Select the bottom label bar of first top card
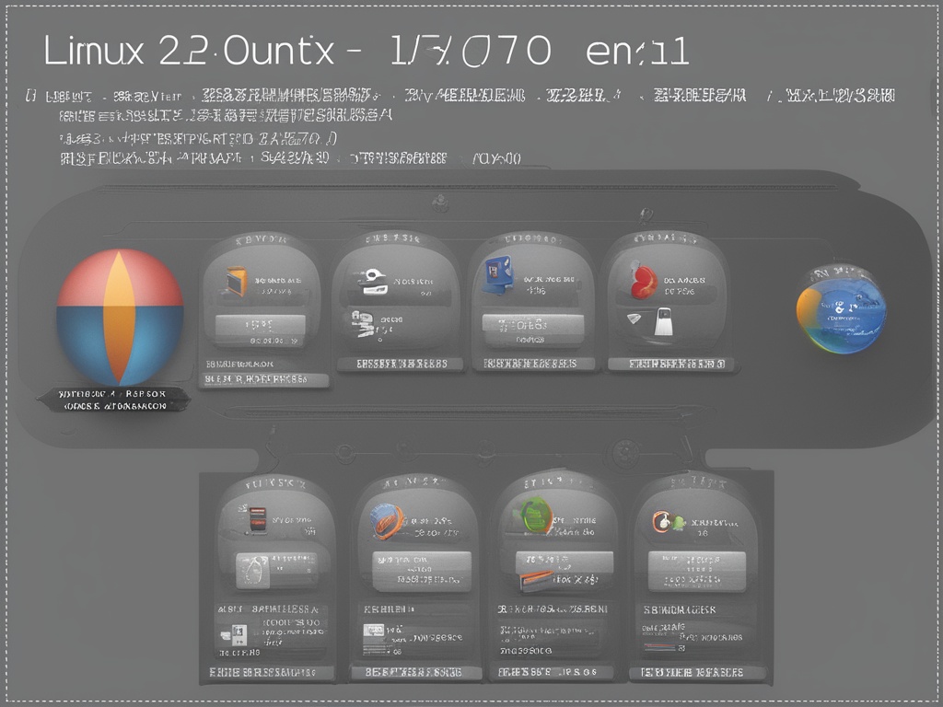 263,379
